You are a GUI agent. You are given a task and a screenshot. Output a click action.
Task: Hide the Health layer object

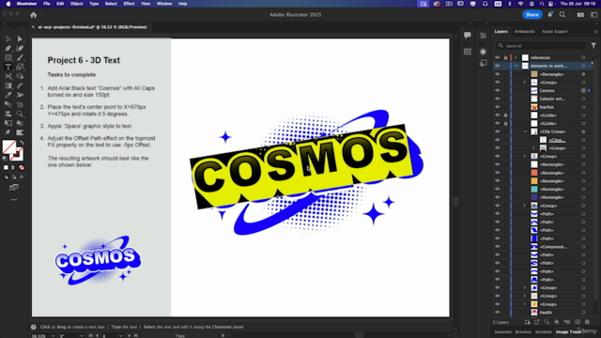[x=498, y=313]
